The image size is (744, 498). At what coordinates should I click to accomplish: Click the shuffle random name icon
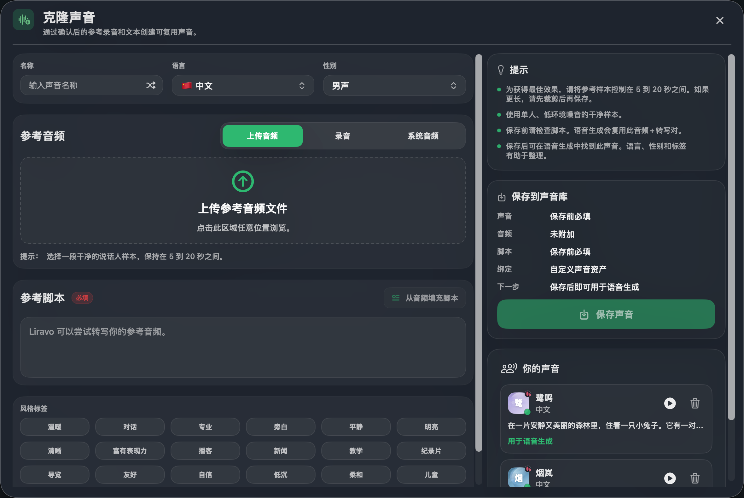click(151, 85)
